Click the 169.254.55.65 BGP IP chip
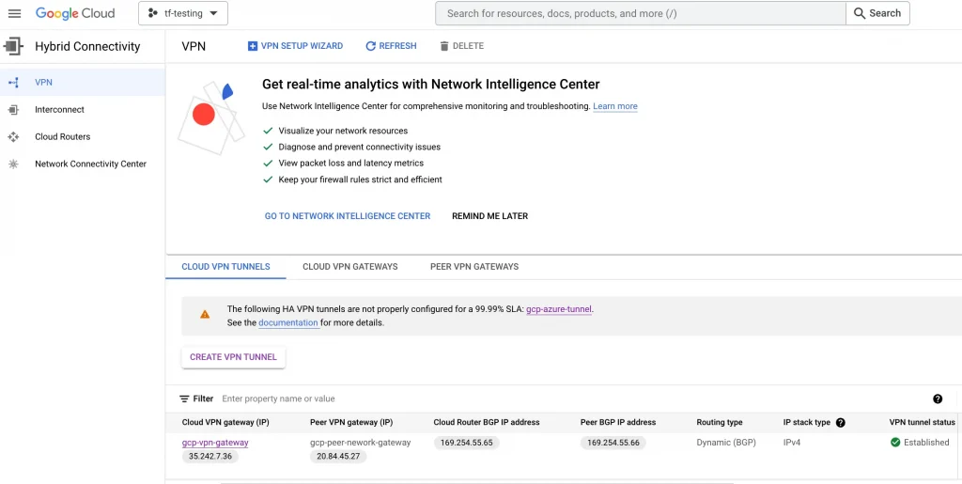This screenshot has height=484, width=962. tap(466, 443)
